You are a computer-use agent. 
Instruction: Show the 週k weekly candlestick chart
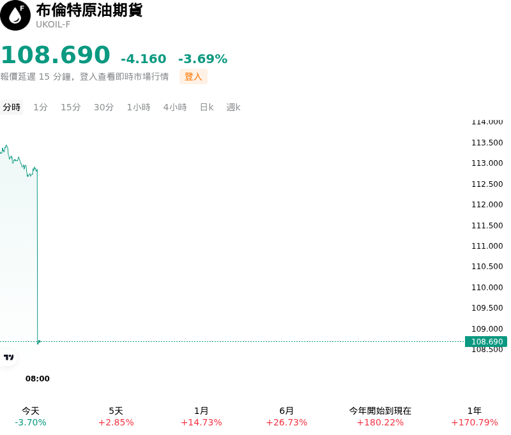(x=233, y=107)
